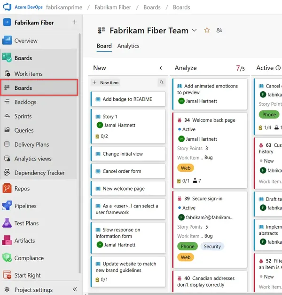Switch to the Analytics tab
282x295 pixels.
[128, 46]
